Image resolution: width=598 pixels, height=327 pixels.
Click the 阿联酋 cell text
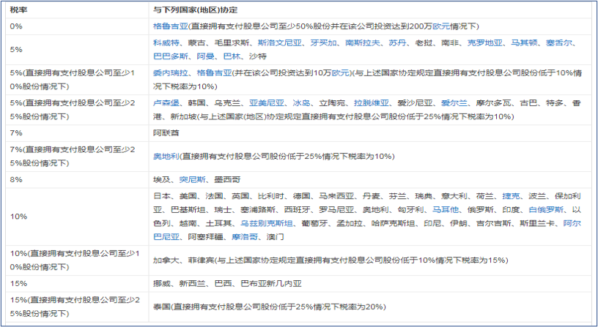(x=166, y=133)
